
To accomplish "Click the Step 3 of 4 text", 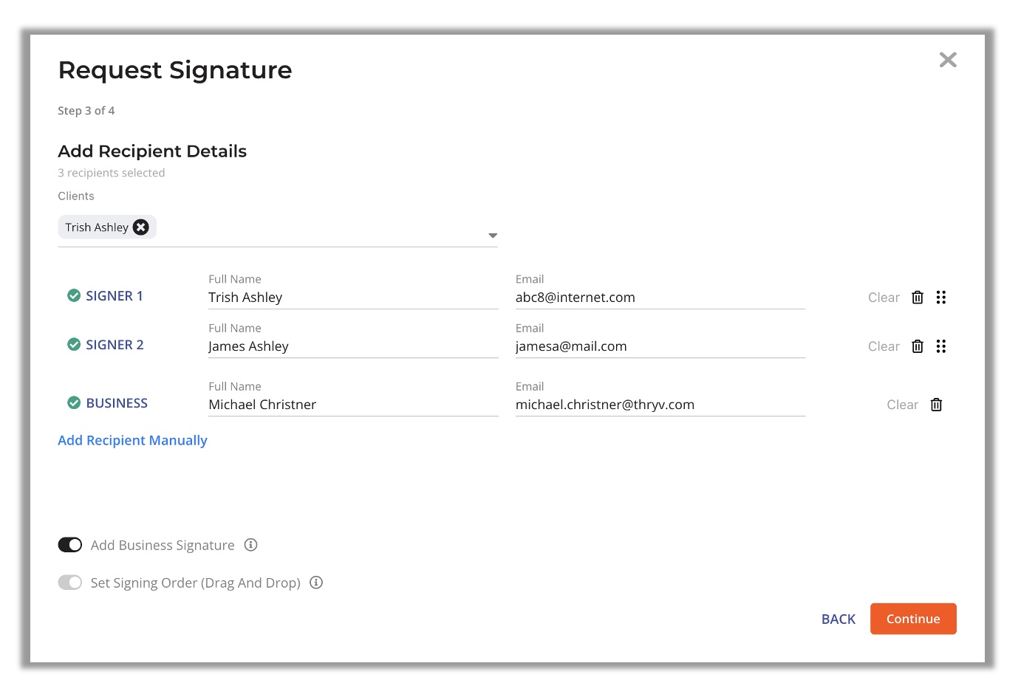I will (86, 111).
